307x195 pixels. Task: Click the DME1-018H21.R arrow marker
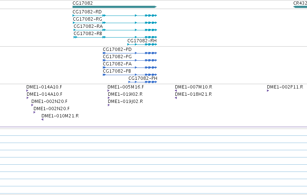[x=176, y=98]
